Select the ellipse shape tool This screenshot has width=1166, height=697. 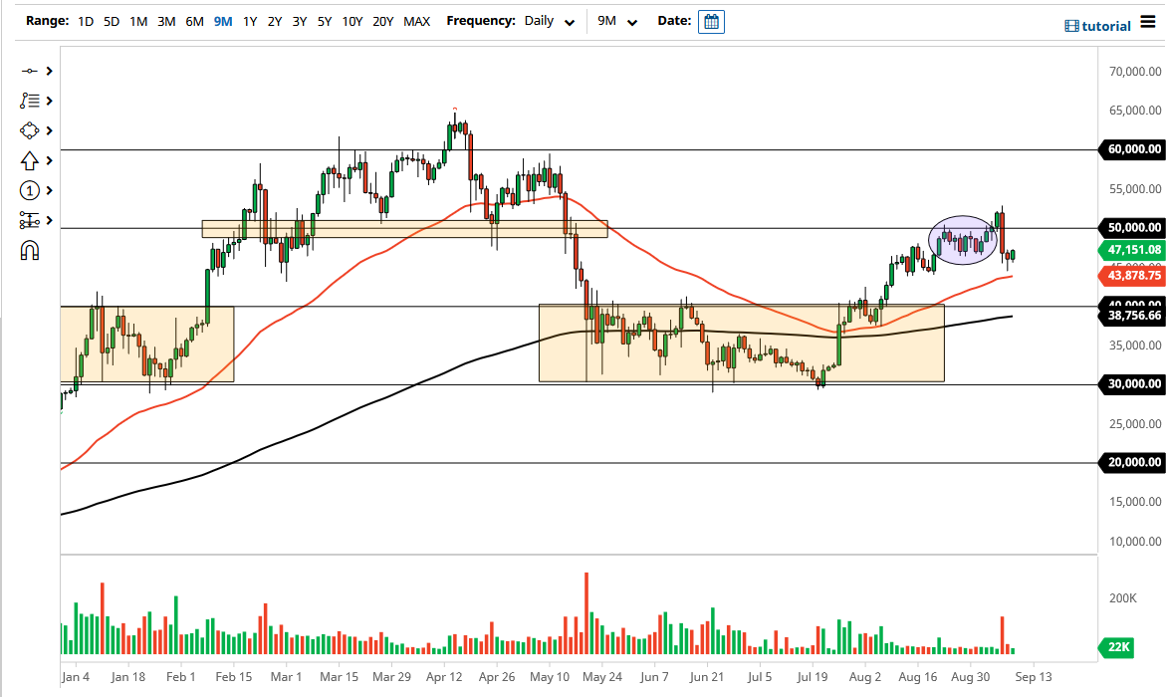pyautogui.click(x=28, y=129)
